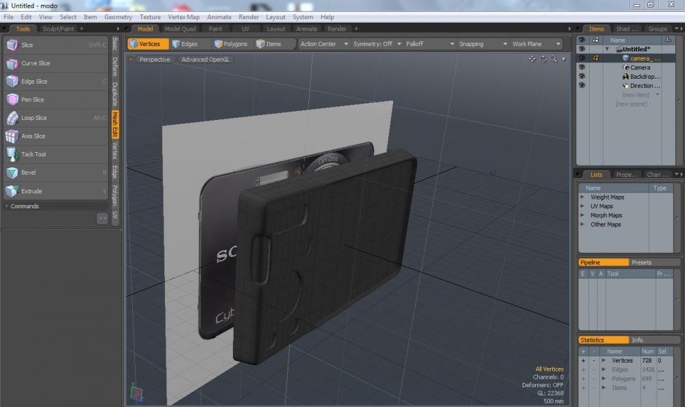Switch to the Sculpt/Paint tab
Screen dimensions: 685x407
point(58,29)
